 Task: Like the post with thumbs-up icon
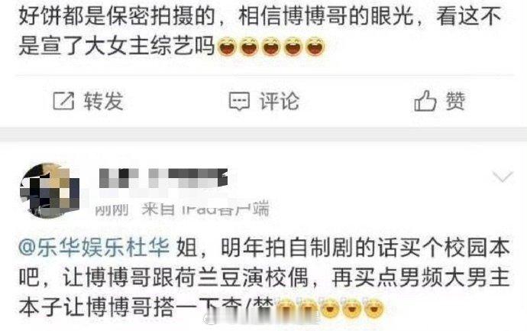(425, 100)
